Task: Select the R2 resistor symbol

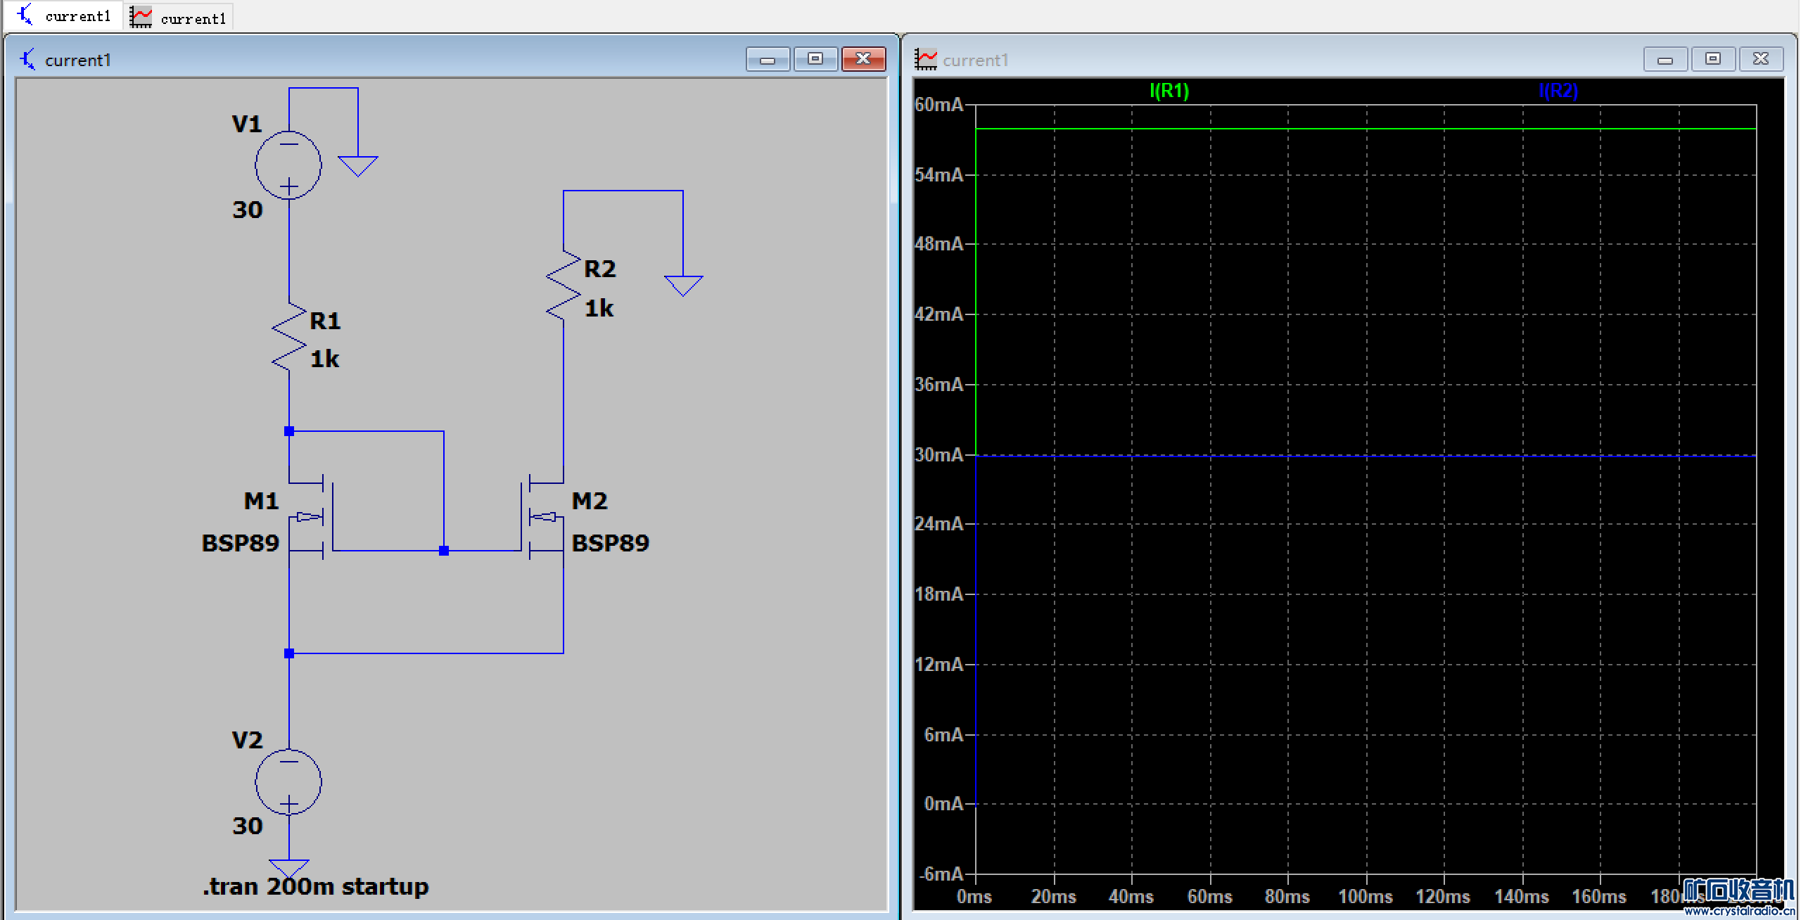Action: [563, 285]
